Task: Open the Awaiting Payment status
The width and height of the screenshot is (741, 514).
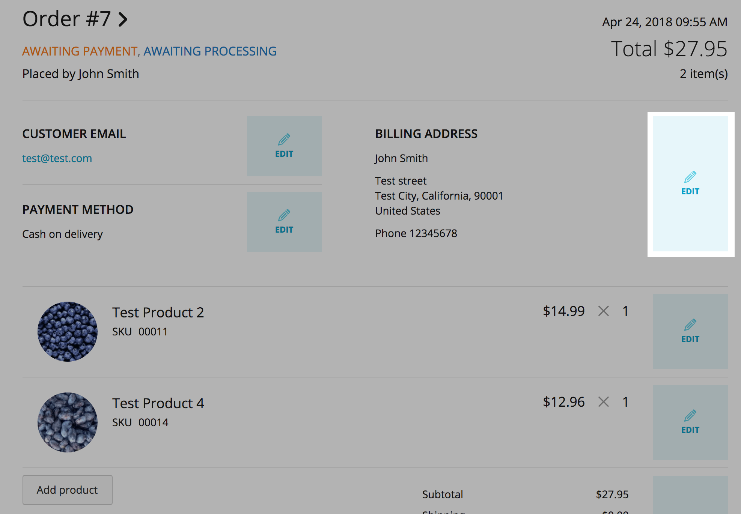Action: tap(80, 51)
